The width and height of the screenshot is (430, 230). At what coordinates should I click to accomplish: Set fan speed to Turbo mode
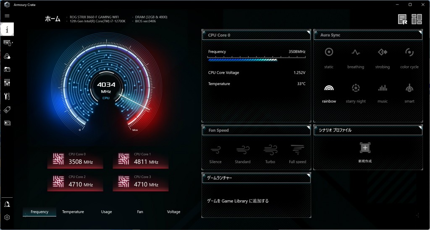(270, 153)
